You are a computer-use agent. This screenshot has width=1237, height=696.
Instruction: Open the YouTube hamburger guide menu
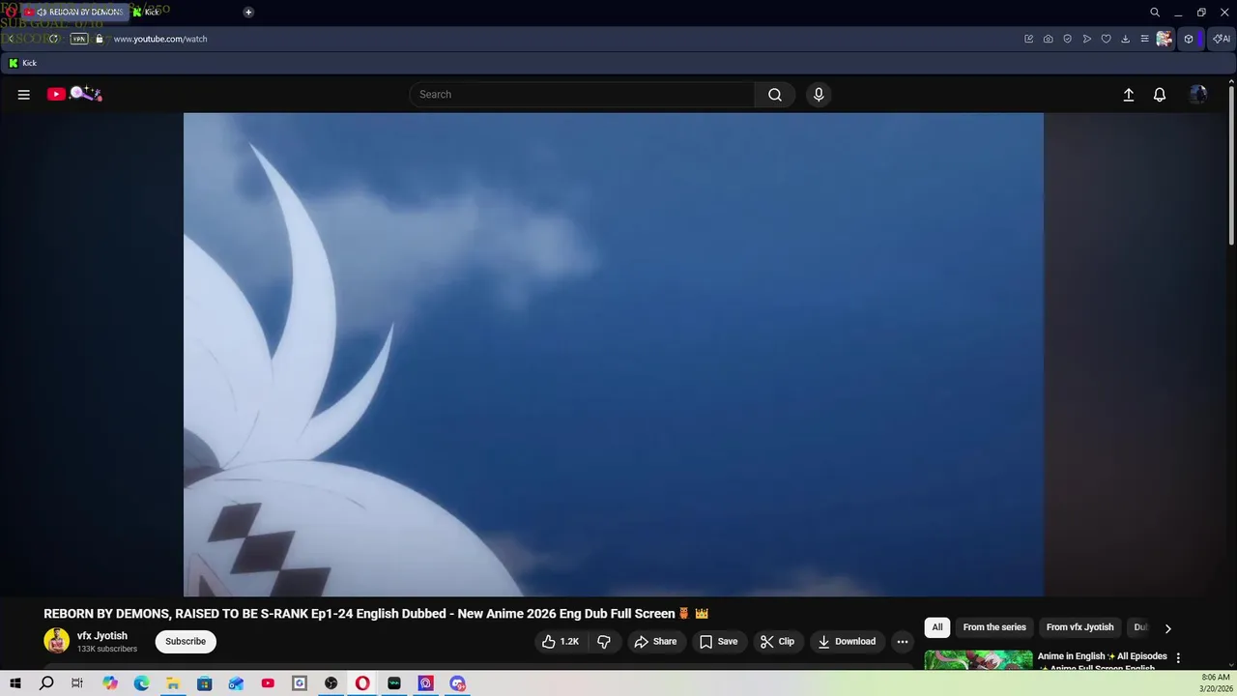24,95
